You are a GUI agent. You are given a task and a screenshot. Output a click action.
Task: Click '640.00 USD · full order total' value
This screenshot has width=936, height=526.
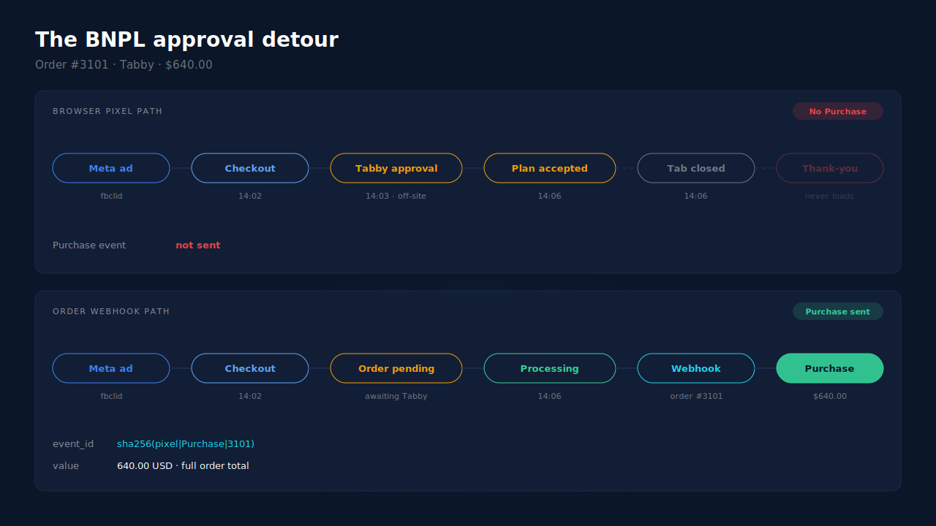183,466
